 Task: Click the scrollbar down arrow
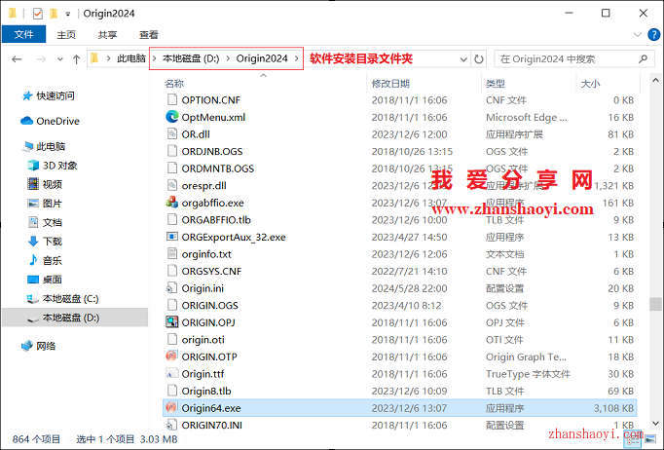point(655,423)
